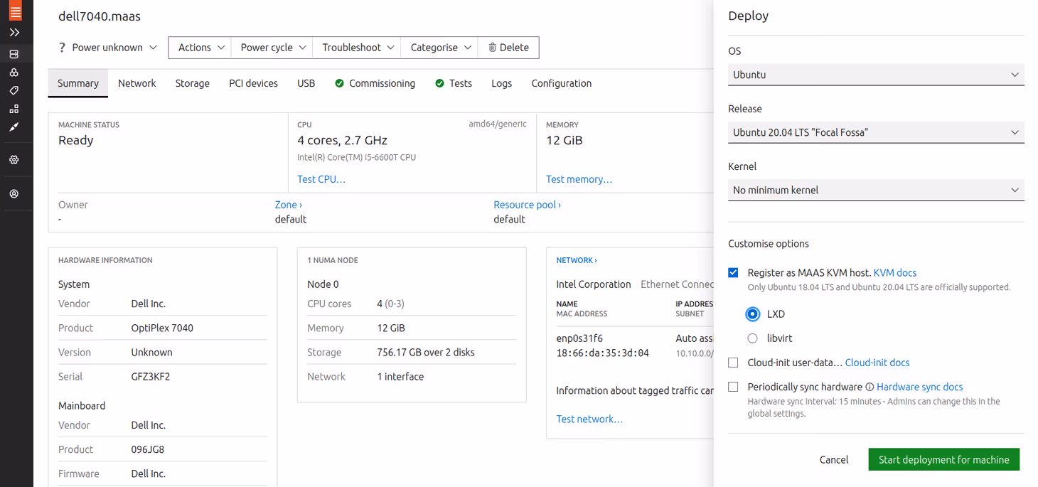Viewport: 1038px width, 487px height.
Task: Uncheck Register as MAAS KVM host
Action: click(733, 273)
